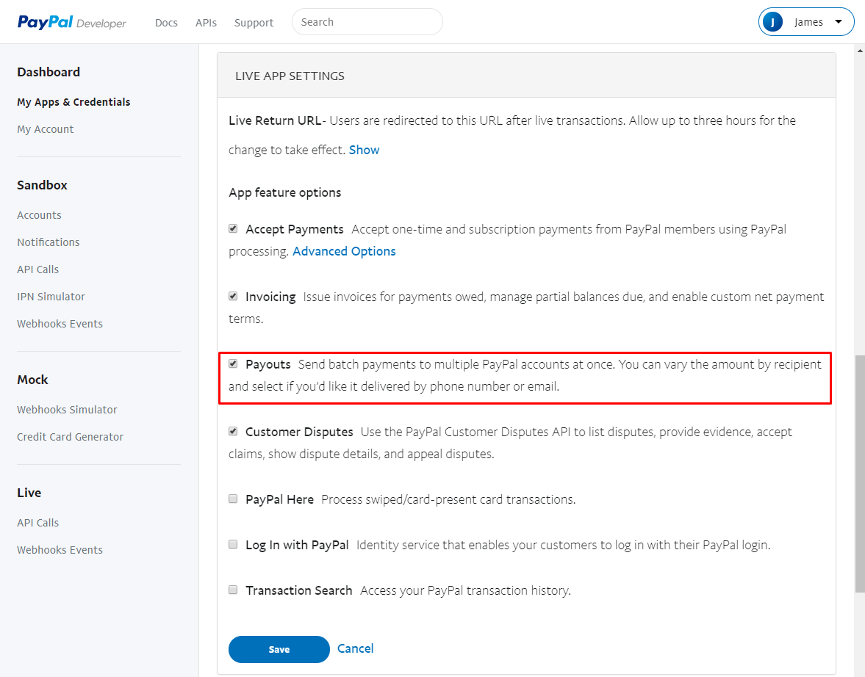Go to My Apps & Credentials
This screenshot has width=865, height=677.
tap(73, 102)
